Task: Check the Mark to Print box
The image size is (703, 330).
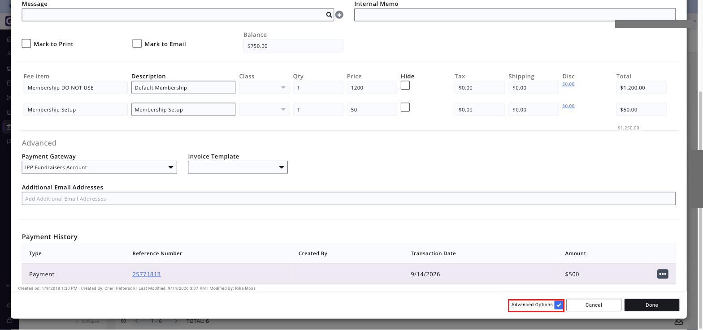Action: (x=26, y=43)
